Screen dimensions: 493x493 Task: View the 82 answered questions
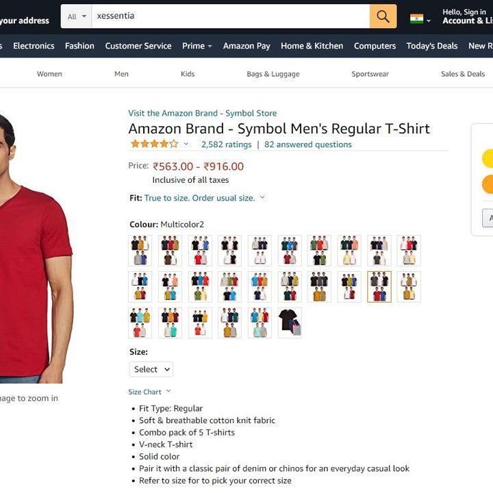308,144
